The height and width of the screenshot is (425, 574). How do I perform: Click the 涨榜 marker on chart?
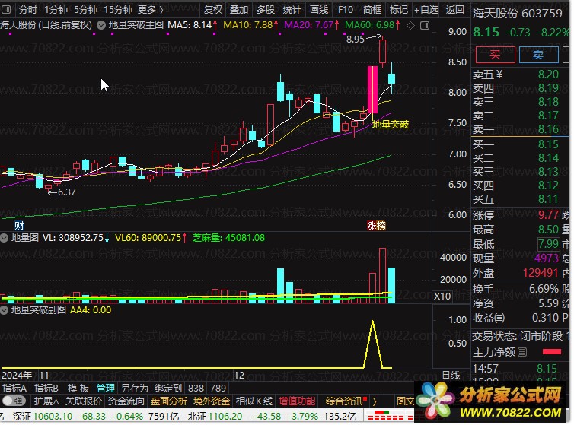376,225
